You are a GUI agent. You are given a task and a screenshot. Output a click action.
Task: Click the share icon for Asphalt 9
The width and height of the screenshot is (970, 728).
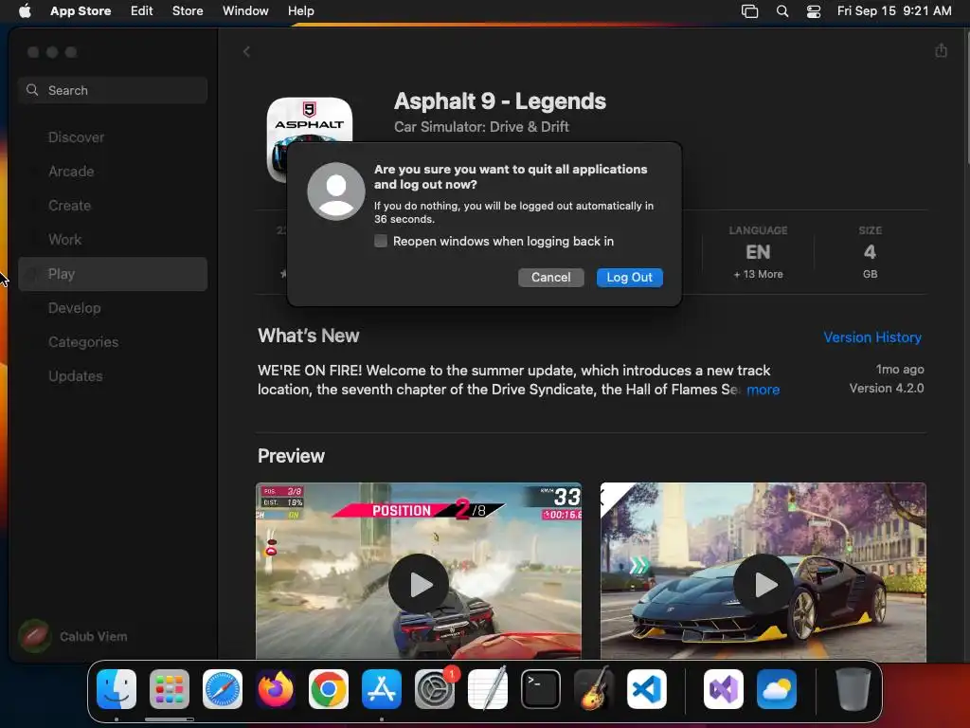[941, 51]
